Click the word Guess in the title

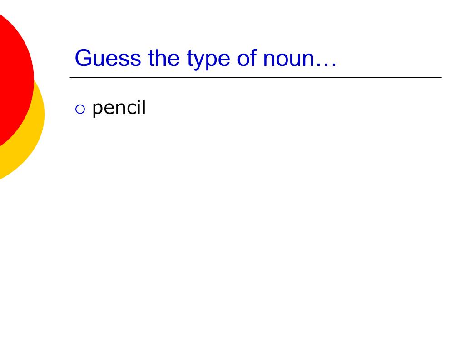point(108,58)
